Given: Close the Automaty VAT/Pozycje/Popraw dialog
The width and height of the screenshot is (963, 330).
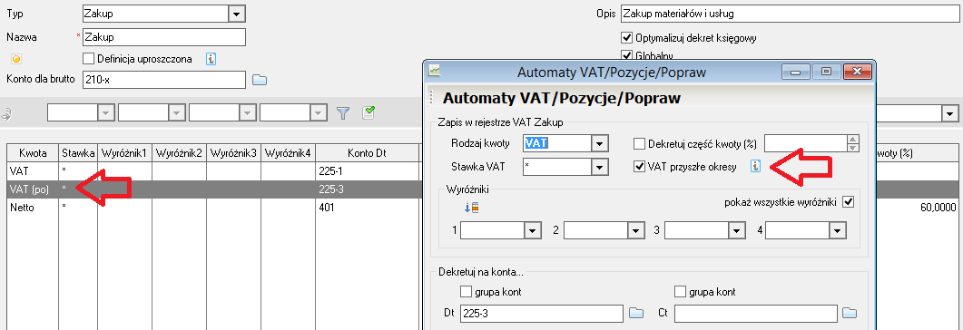Looking at the screenshot, I should click(858, 72).
